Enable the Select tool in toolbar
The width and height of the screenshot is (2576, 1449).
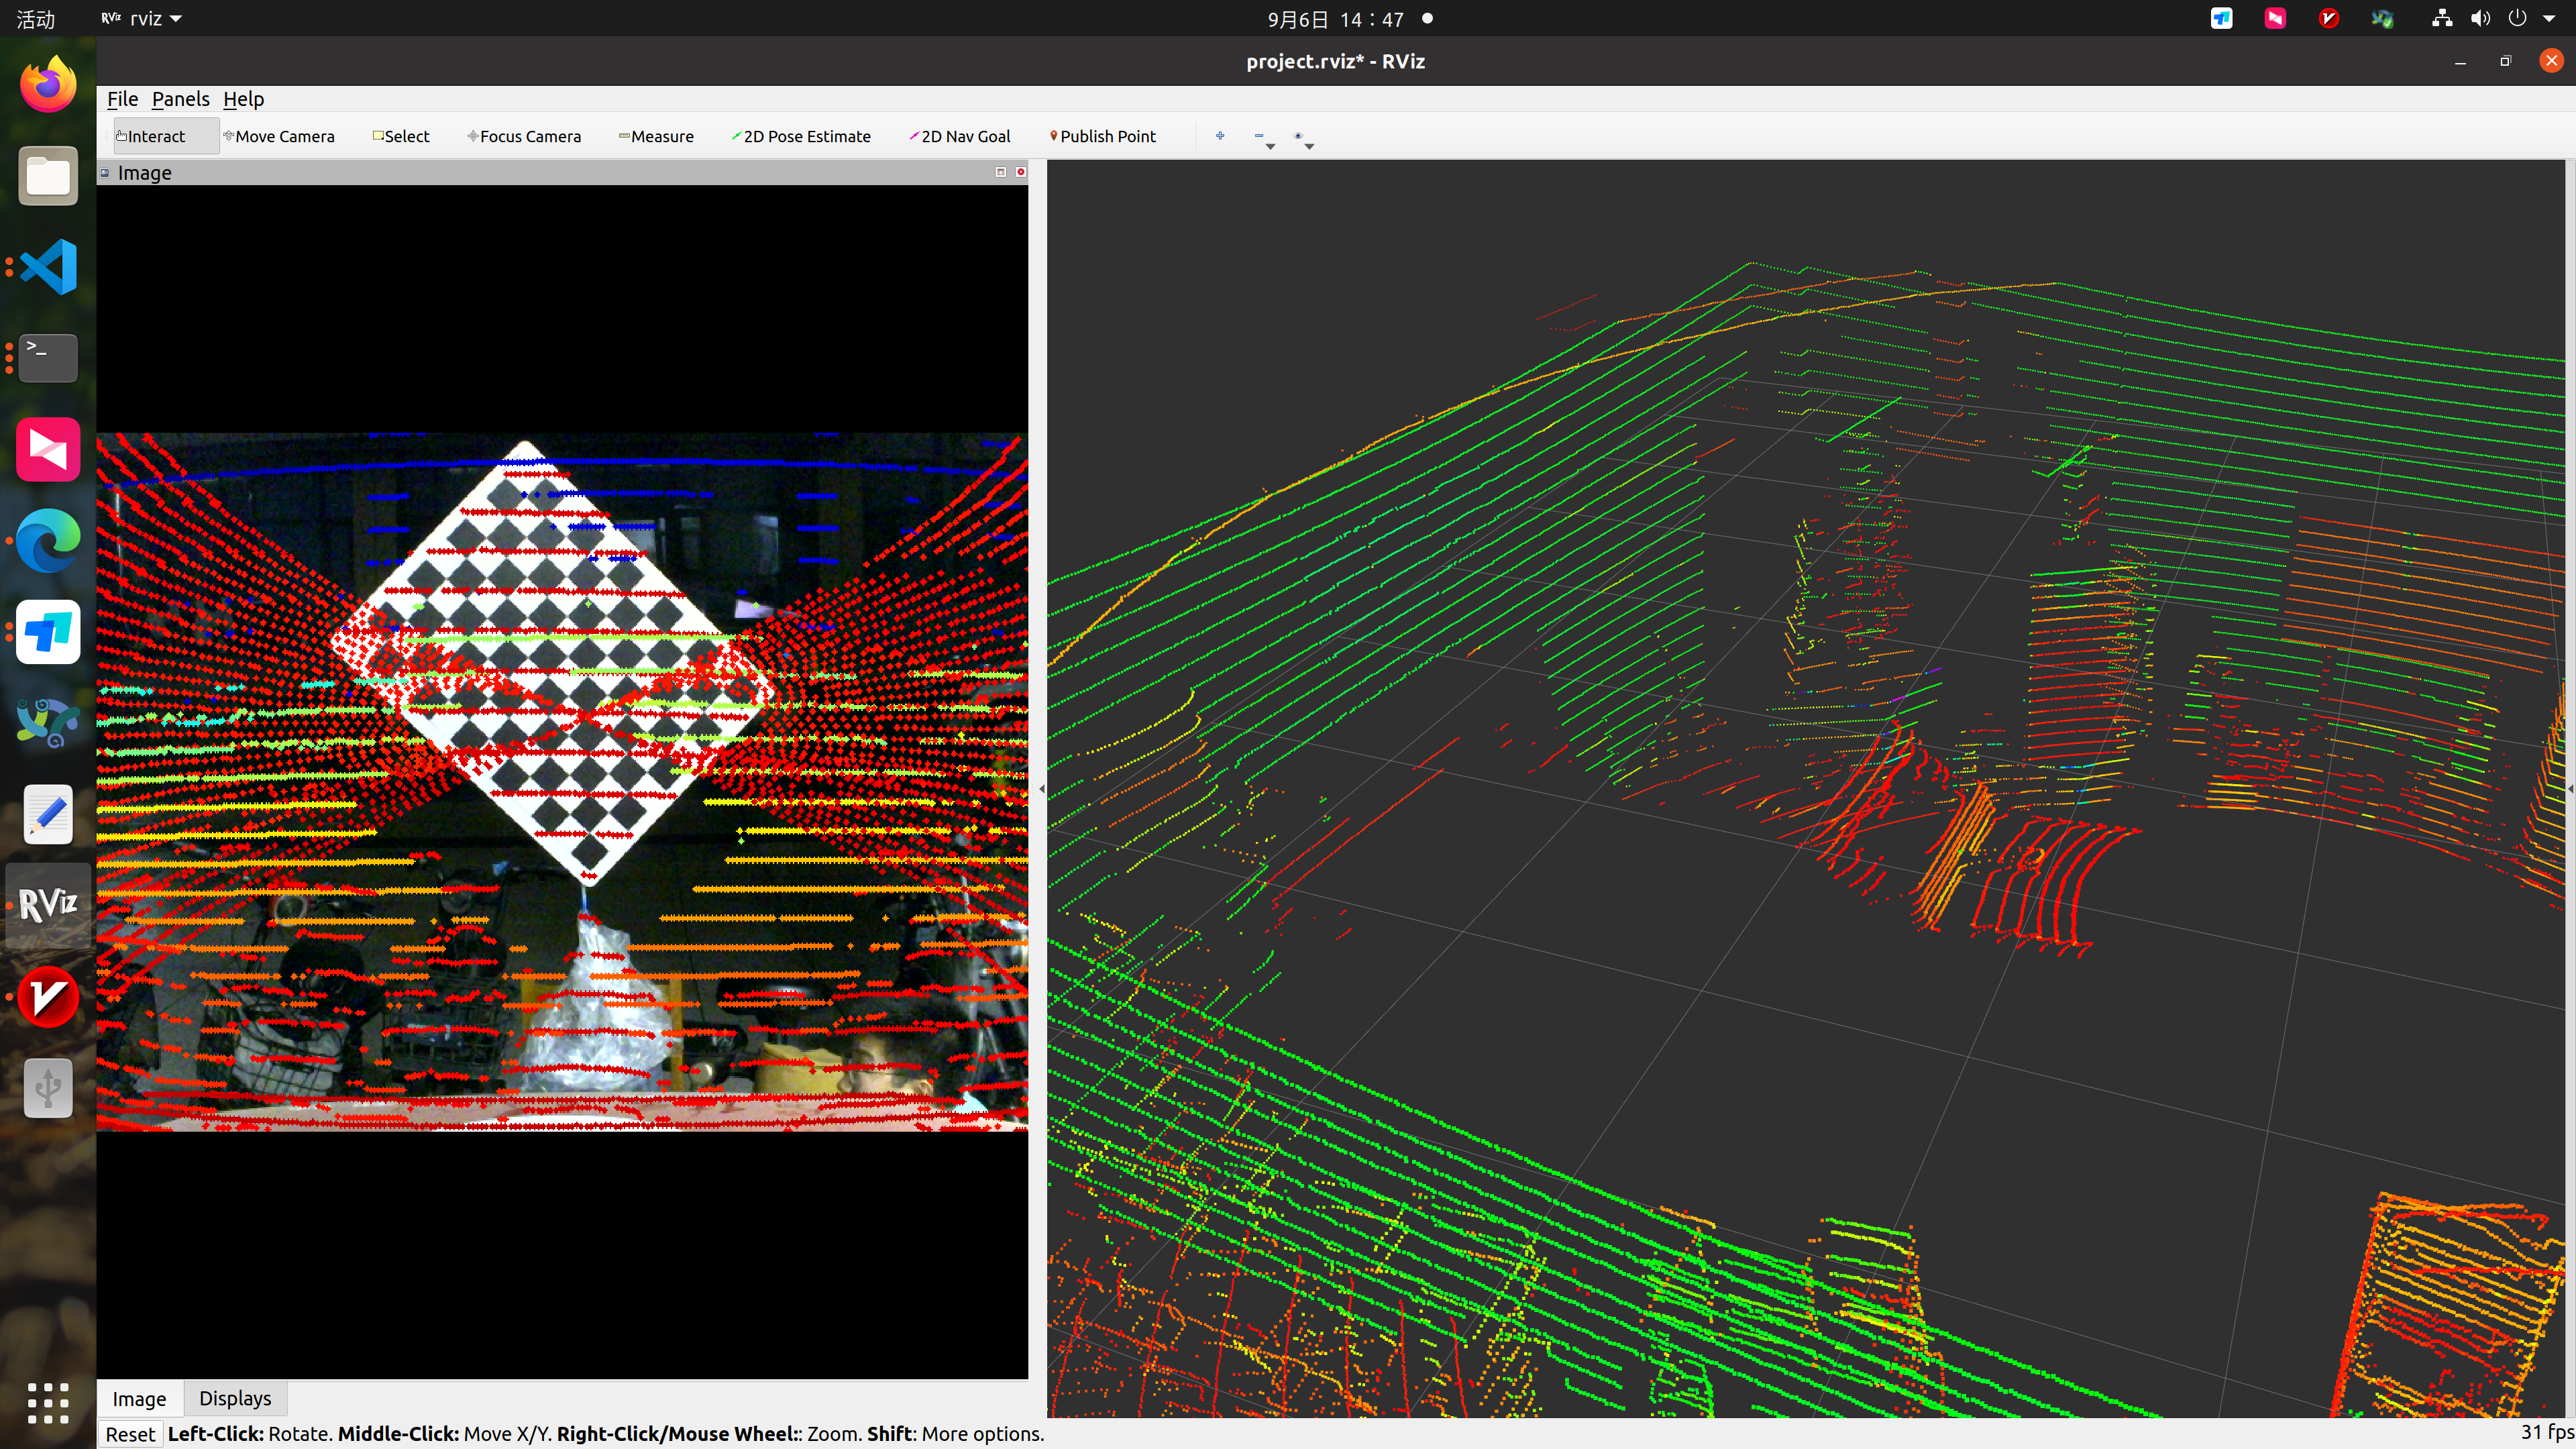(x=401, y=136)
